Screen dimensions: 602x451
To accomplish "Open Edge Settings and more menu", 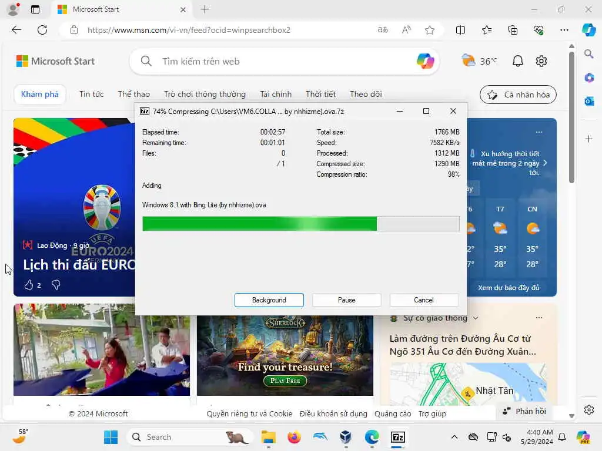I will click(x=564, y=30).
